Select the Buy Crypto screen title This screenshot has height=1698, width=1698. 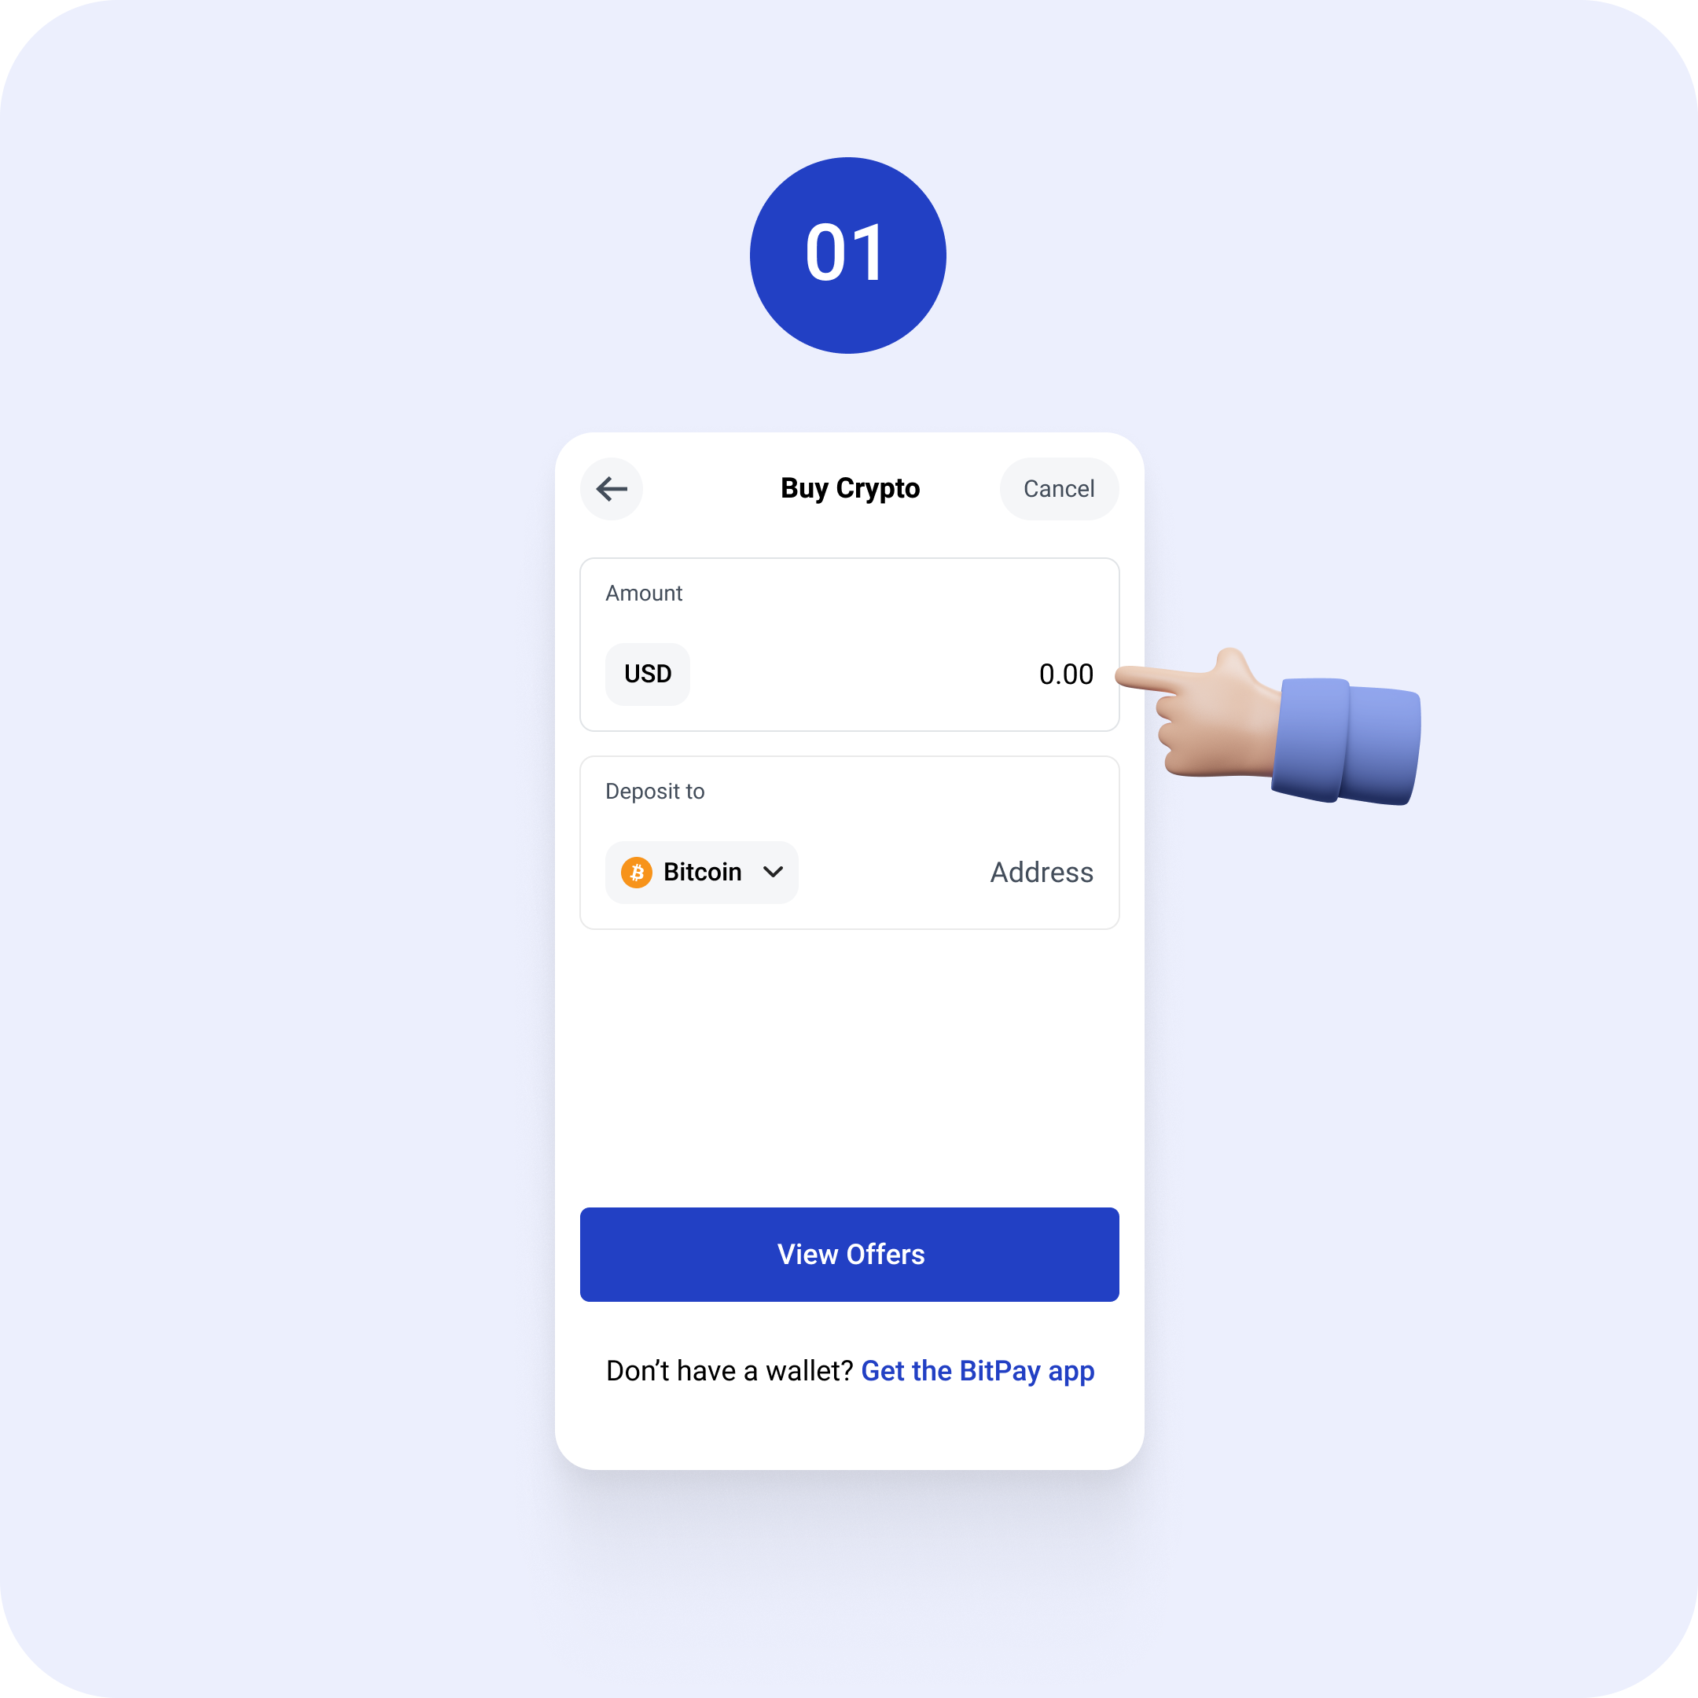pos(849,488)
